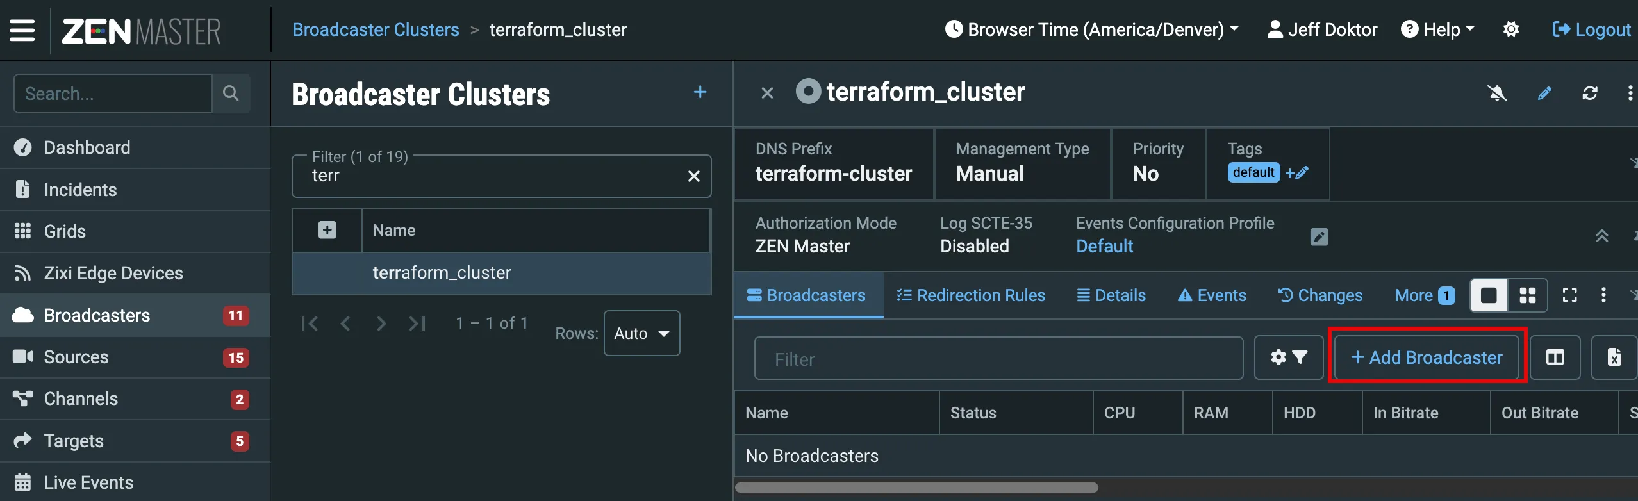Edit terraform_cluster with the pencil icon
The image size is (1638, 501).
point(1544,94)
